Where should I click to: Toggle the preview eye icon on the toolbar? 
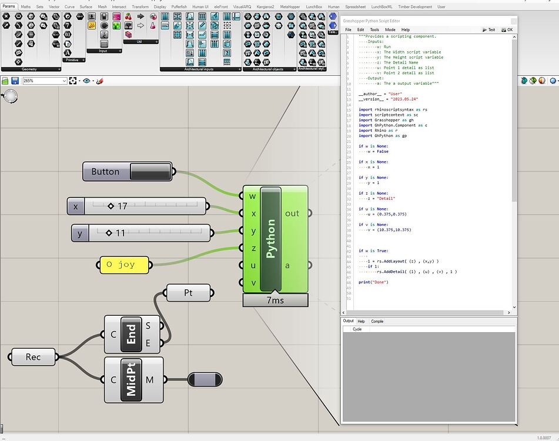pos(86,81)
